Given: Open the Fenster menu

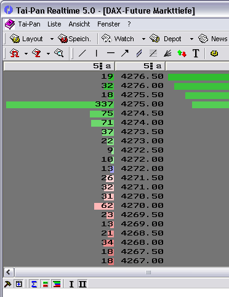Looking at the screenshot, I should [x=108, y=24].
